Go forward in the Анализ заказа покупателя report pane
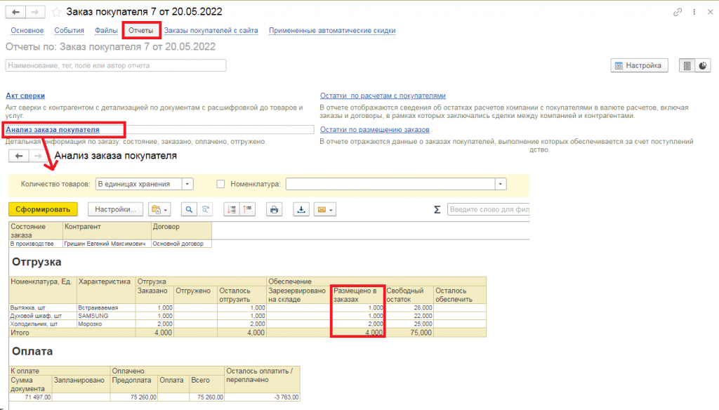Viewport: 719px width, 410px height. click(38, 156)
